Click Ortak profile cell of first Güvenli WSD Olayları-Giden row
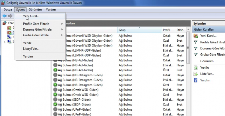Image resolution: width=225 pixels, height=116 pixels. 166,36
